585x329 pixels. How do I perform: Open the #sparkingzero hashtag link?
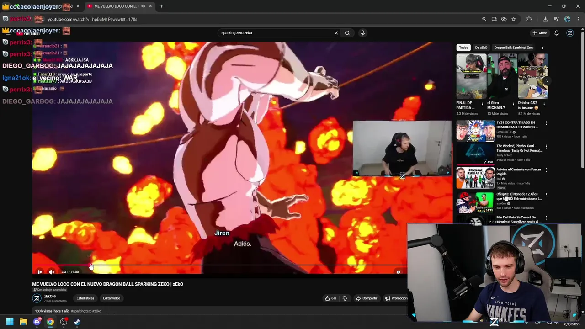click(x=81, y=311)
